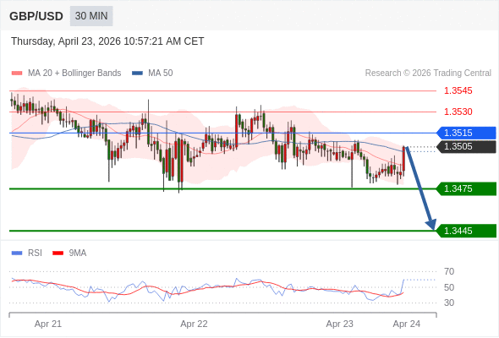Click the 9MA red legend swatch
The width and height of the screenshot is (499, 338).
(x=58, y=253)
